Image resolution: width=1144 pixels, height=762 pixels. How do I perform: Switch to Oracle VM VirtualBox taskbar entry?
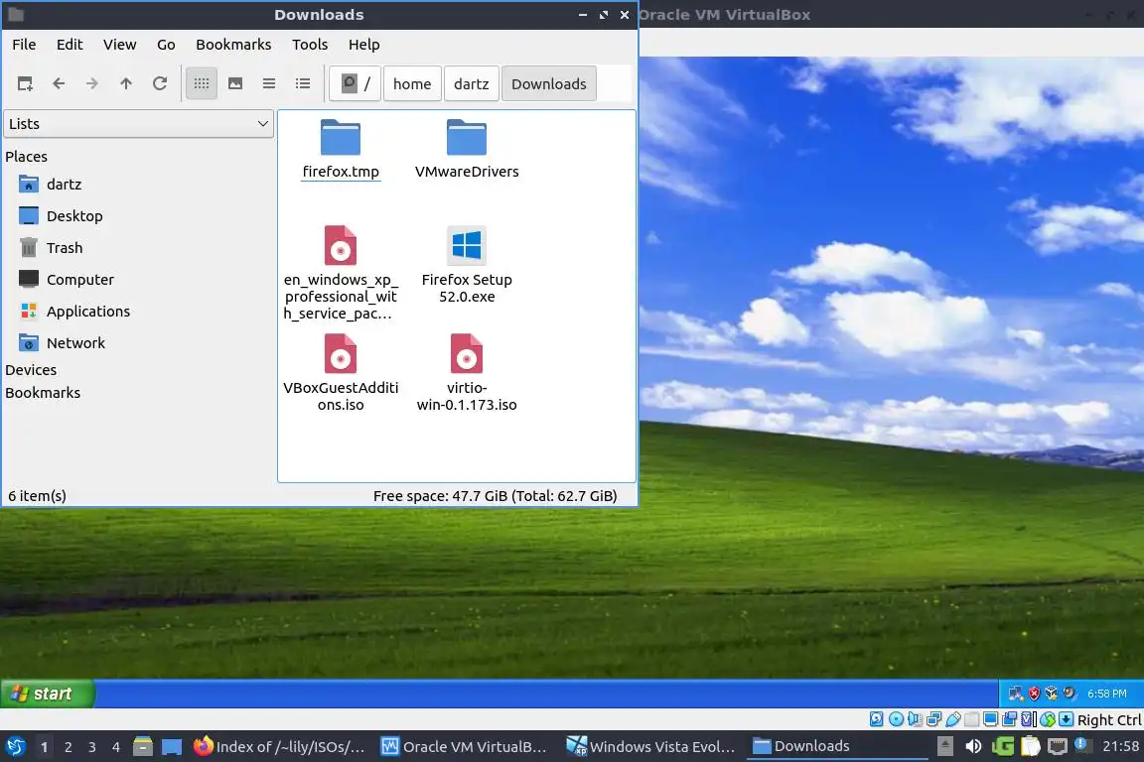pyautogui.click(x=464, y=747)
